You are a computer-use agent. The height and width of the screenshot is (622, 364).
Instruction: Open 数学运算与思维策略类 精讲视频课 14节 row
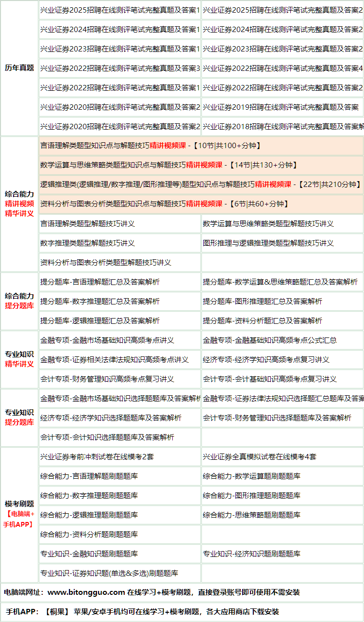pos(201,165)
